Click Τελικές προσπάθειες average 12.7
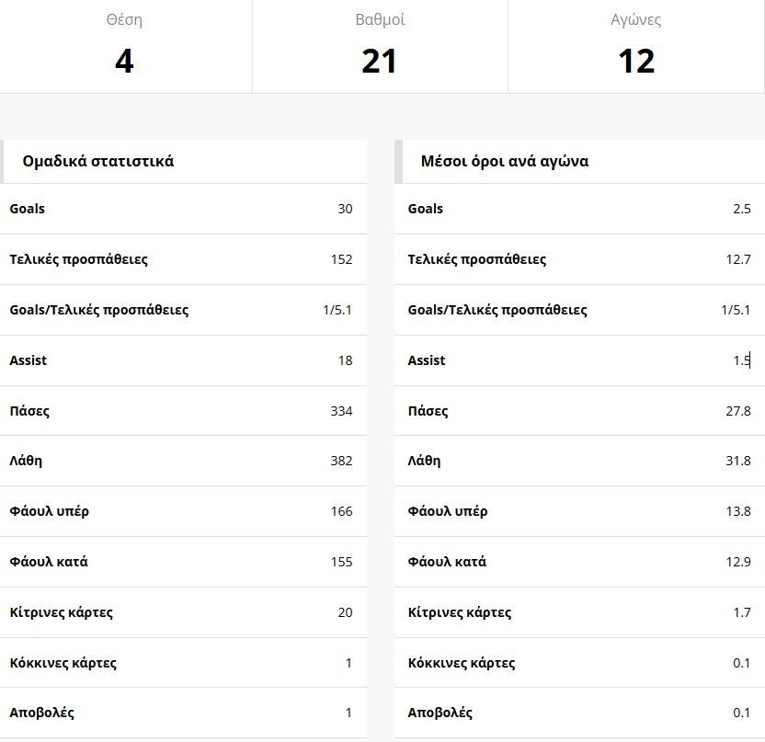This screenshot has height=742, width=765. [x=738, y=259]
